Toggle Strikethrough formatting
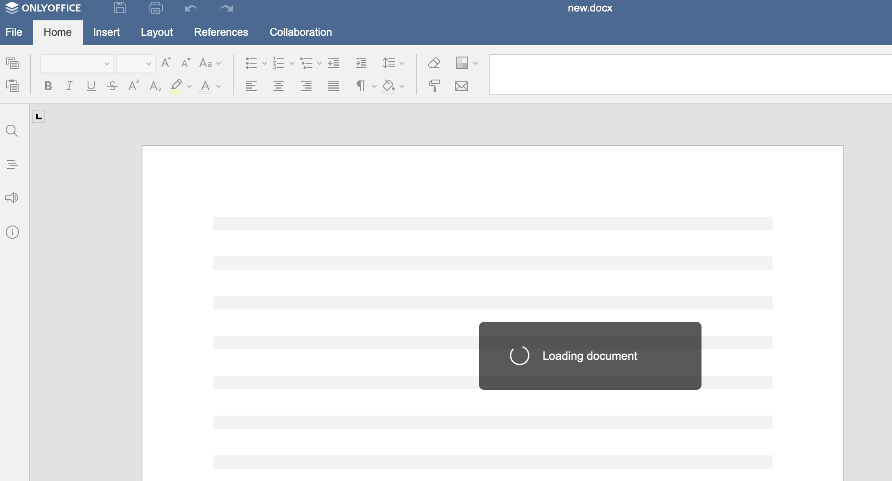Viewport: 892px width, 481px height. click(x=112, y=86)
